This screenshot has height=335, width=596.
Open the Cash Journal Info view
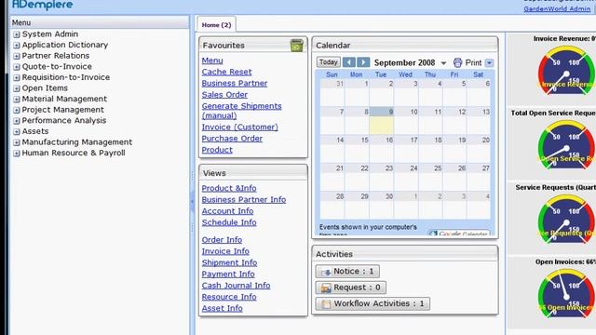click(x=236, y=286)
